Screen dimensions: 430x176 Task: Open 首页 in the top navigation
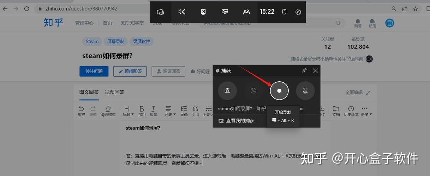click(x=107, y=23)
